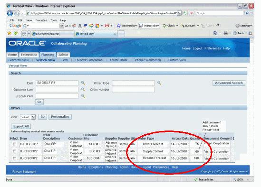Close the Vertical View browser tab

[x=115, y=34]
